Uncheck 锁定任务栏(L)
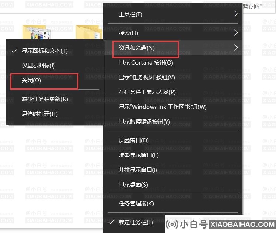Viewport: 276px width, 233px height. tap(135, 222)
